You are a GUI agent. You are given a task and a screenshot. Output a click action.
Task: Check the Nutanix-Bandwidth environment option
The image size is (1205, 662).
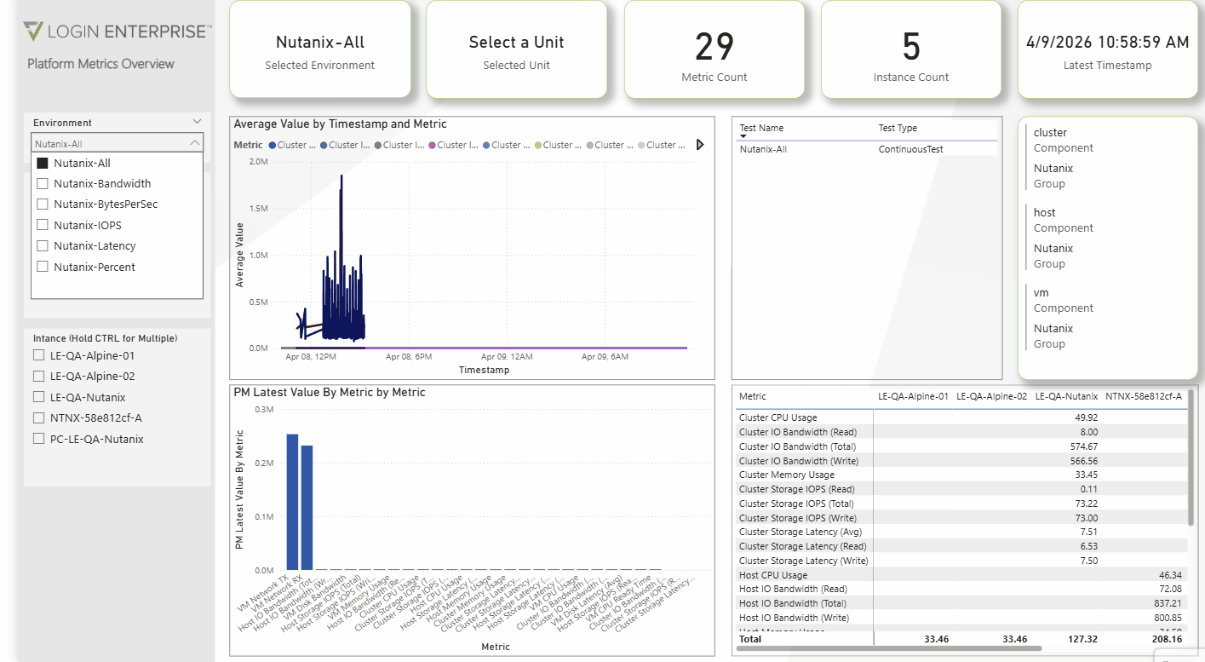pyautogui.click(x=43, y=183)
